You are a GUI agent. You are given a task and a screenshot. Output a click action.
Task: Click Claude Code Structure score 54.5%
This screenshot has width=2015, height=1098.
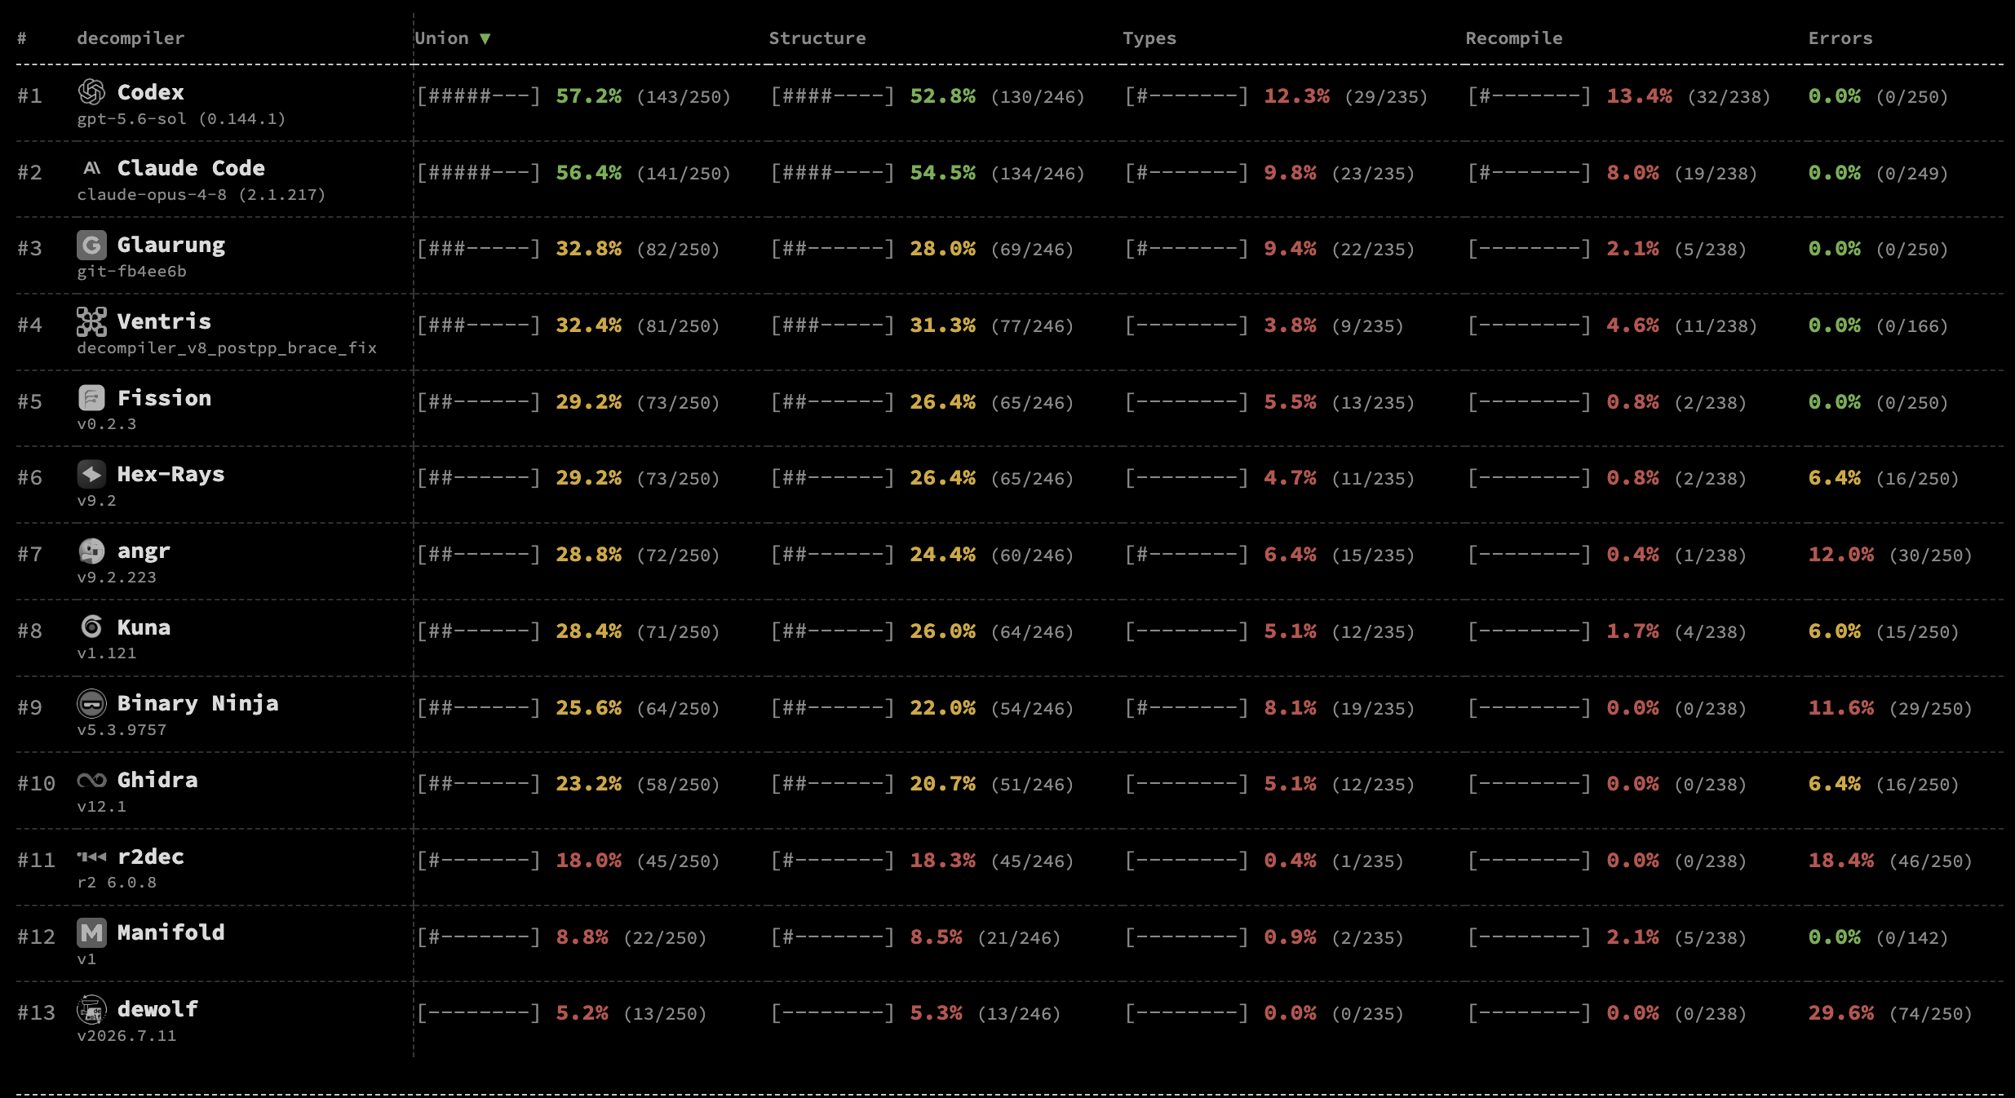point(943,173)
